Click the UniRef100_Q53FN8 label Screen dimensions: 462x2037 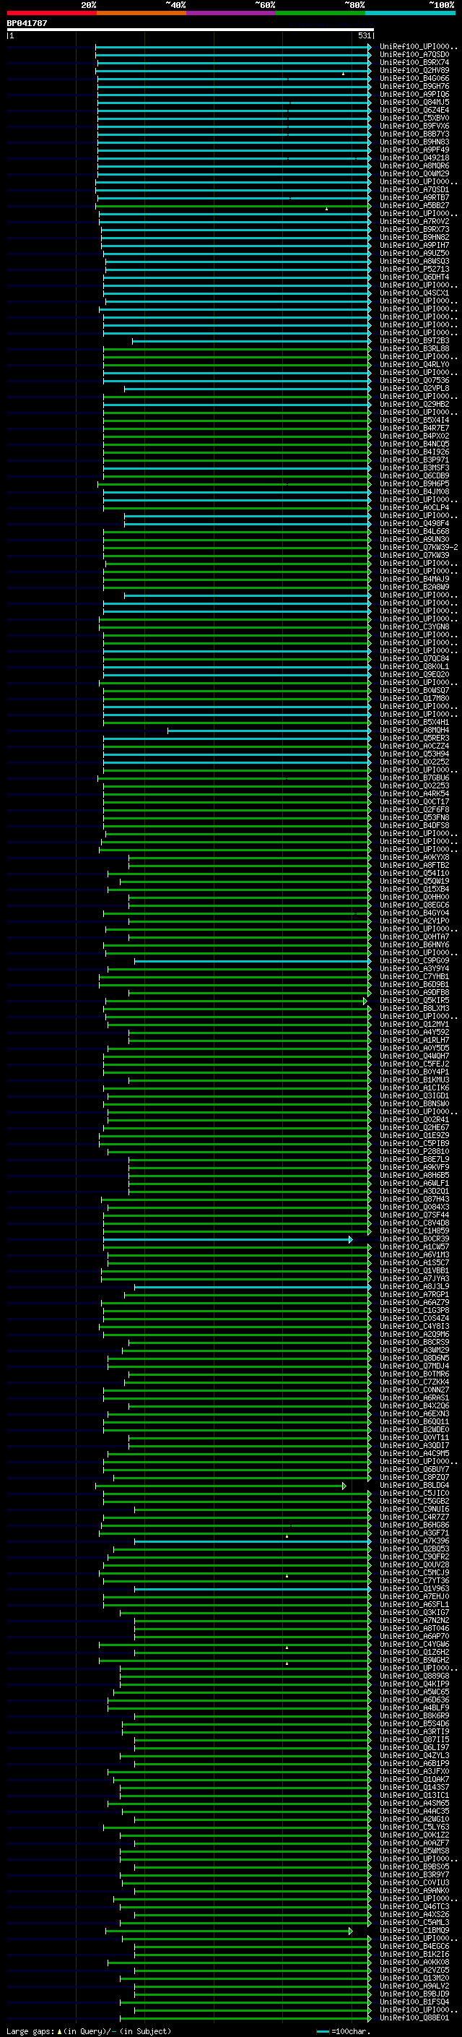point(414,818)
